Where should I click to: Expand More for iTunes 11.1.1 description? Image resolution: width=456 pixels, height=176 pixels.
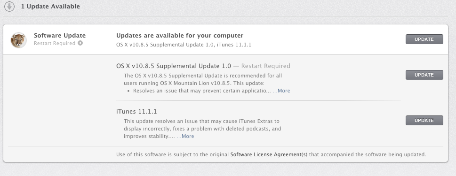pos(185,136)
